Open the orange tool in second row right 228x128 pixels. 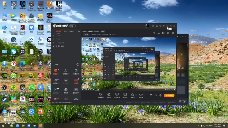pos(76,81)
